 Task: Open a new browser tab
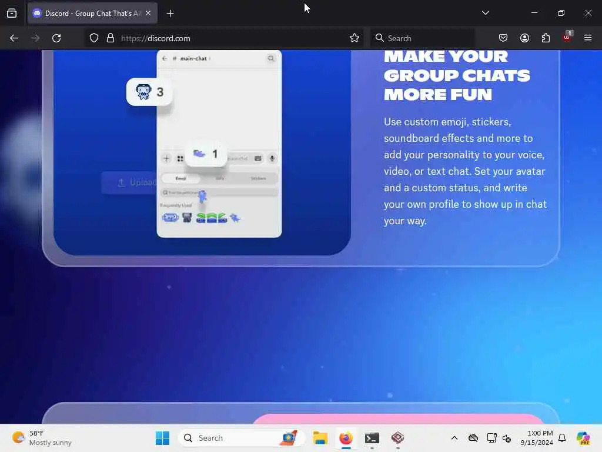[170, 14]
